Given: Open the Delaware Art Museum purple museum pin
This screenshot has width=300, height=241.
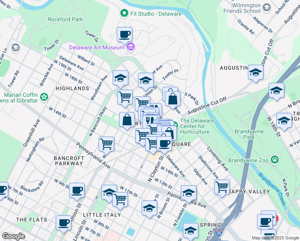Looking at the screenshot, I should click(131, 47).
